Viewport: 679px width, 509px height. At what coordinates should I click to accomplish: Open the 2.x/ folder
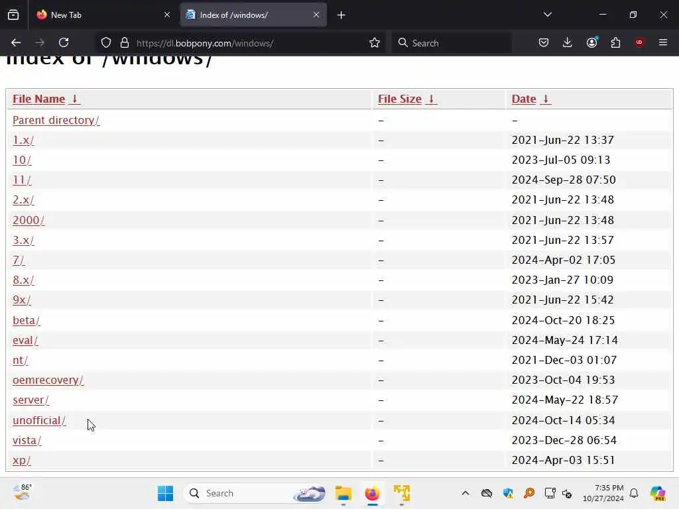[x=23, y=200]
